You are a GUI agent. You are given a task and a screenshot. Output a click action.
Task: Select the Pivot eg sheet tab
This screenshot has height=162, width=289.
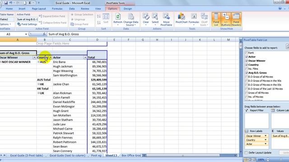[x=96, y=155]
